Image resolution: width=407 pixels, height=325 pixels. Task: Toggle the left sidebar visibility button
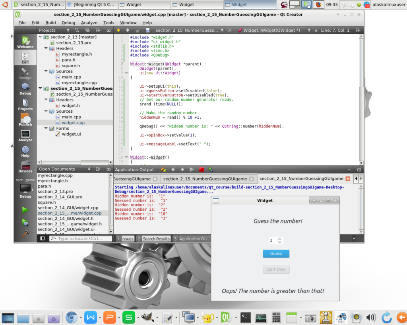click(43, 238)
